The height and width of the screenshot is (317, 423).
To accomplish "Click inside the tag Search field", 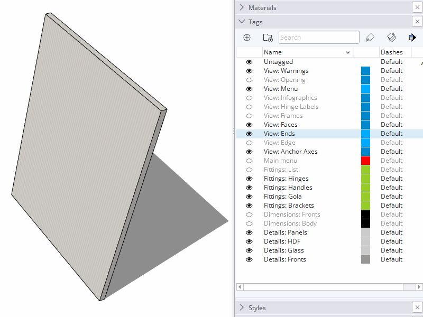I will pyautogui.click(x=318, y=37).
